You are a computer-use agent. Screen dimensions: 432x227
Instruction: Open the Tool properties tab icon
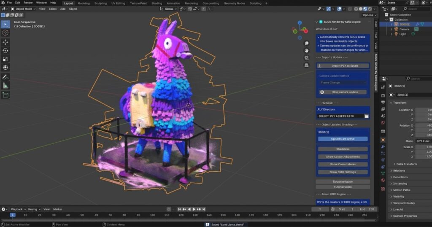click(x=383, y=87)
